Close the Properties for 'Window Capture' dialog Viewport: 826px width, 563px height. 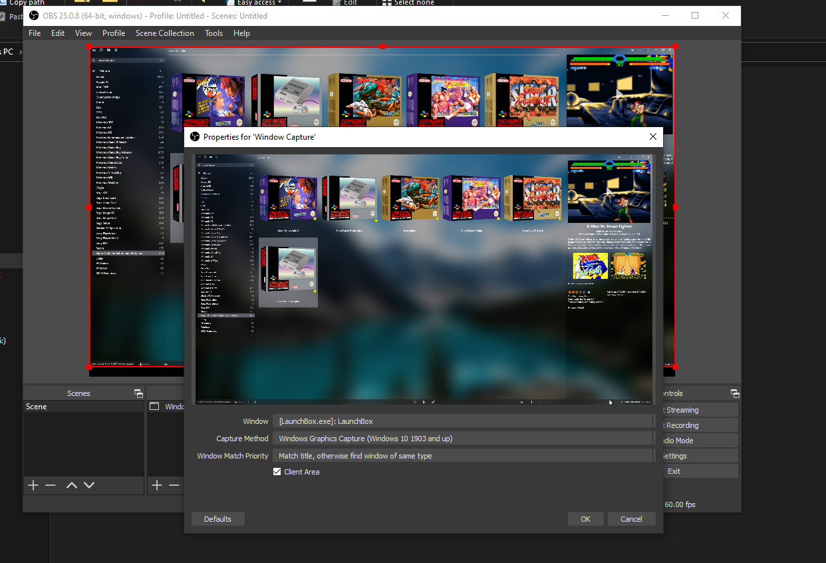[x=653, y=136]
